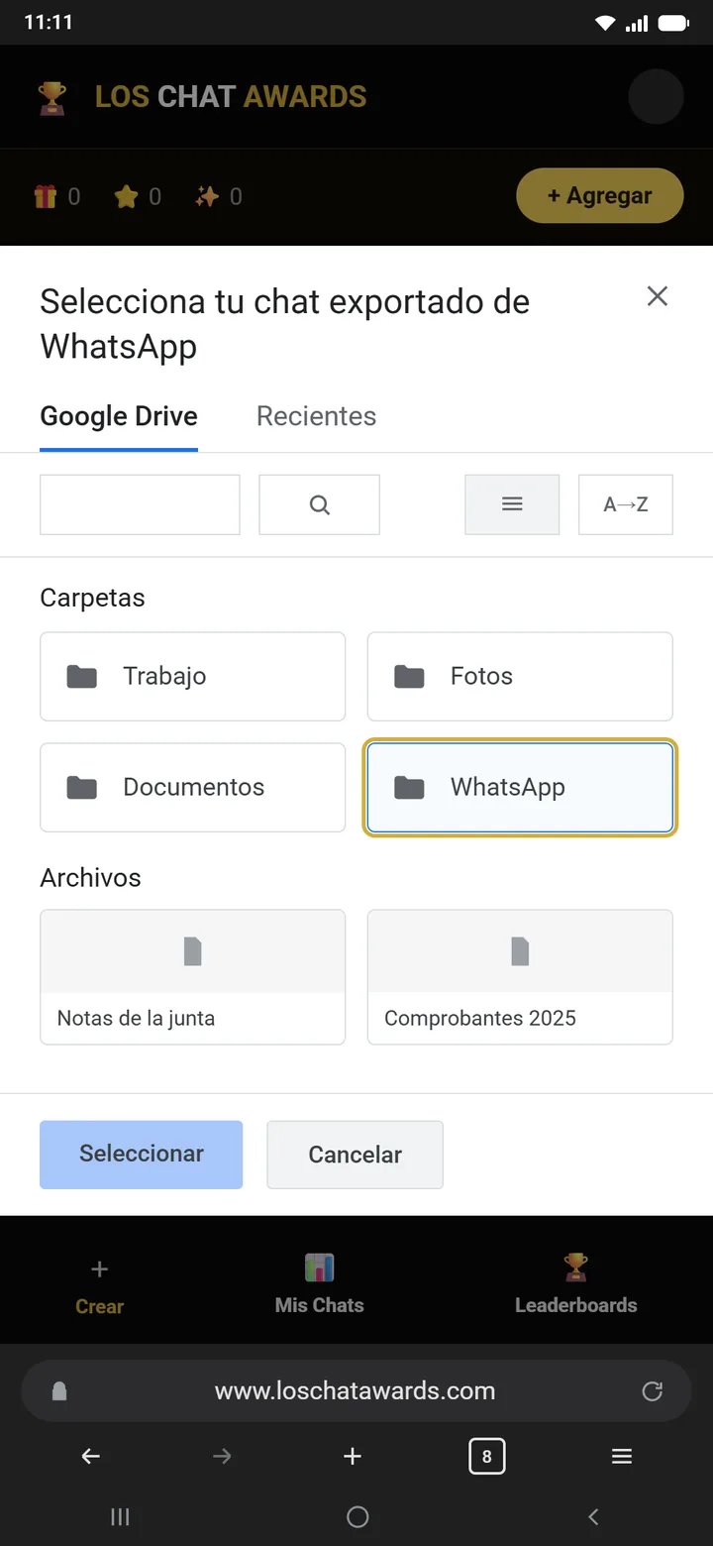The image size is (713, 1546).
Task: Open the Trabajo folder
Action: 193,677
